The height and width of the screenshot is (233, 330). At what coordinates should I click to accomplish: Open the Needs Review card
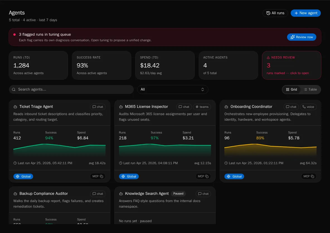(x=292, y=65)
